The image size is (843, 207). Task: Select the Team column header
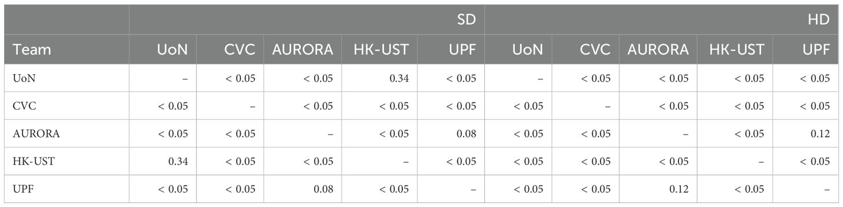[33, 49]
